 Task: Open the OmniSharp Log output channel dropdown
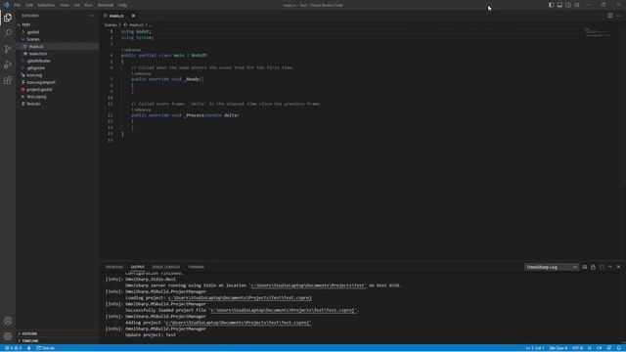pyautogui.click(x=552, y=267)
